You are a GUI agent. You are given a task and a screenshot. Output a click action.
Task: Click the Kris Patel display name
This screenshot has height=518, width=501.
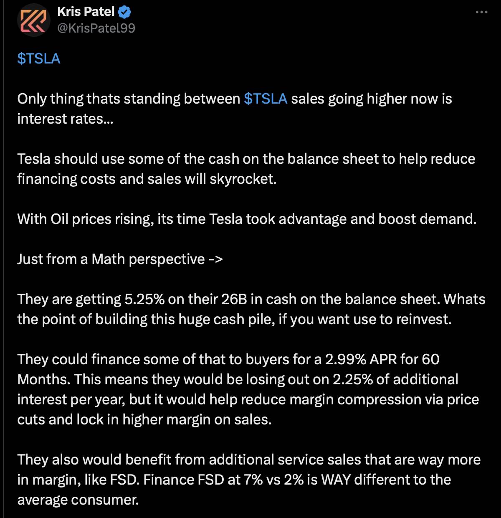point(86,12)
